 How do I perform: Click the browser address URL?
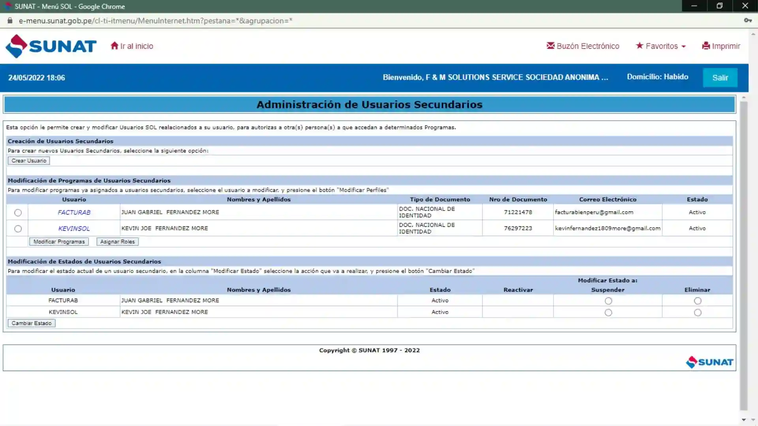[x=156, y=21]
